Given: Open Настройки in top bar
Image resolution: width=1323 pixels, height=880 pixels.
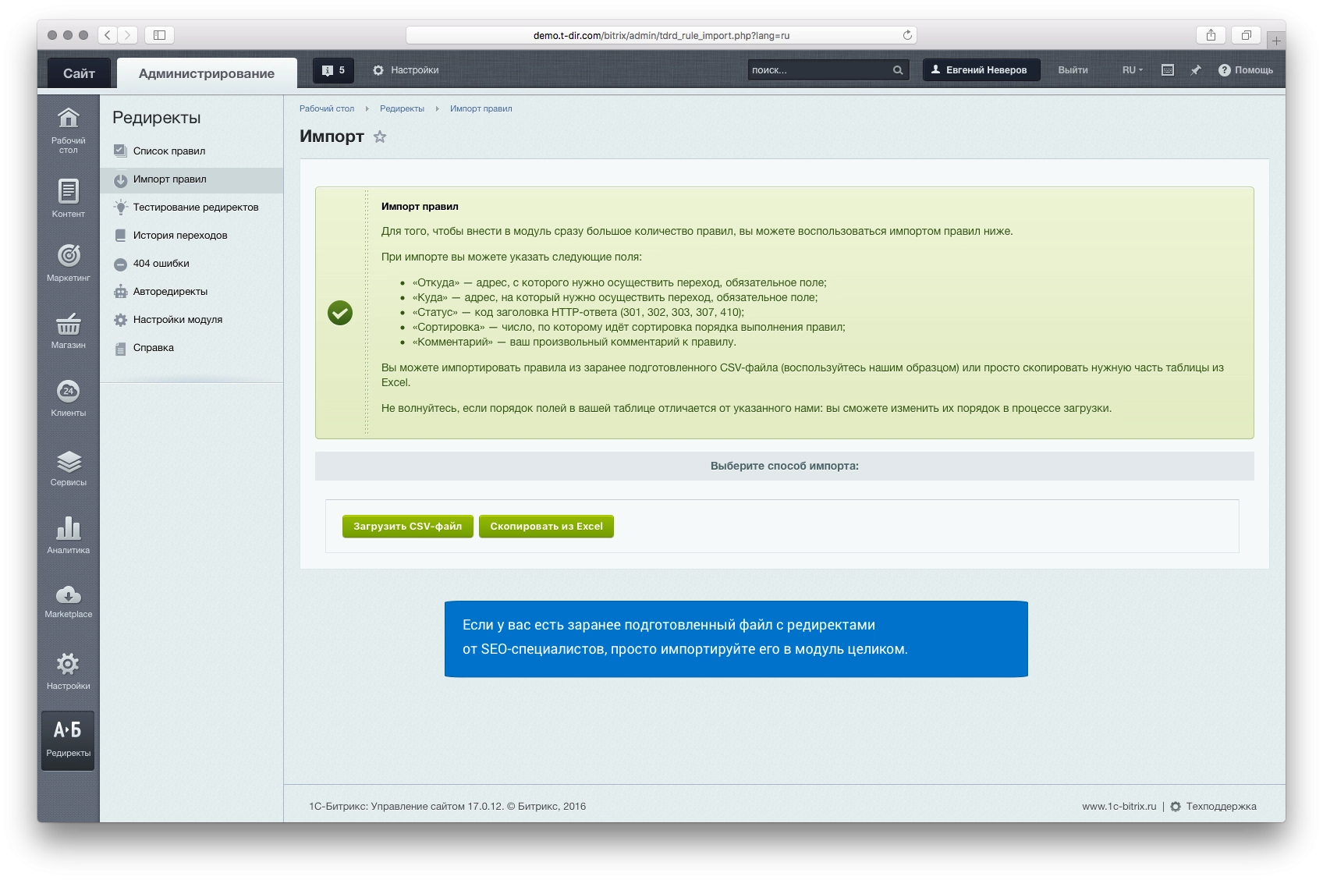Looking at the screenshot, I should coord(406,70).
